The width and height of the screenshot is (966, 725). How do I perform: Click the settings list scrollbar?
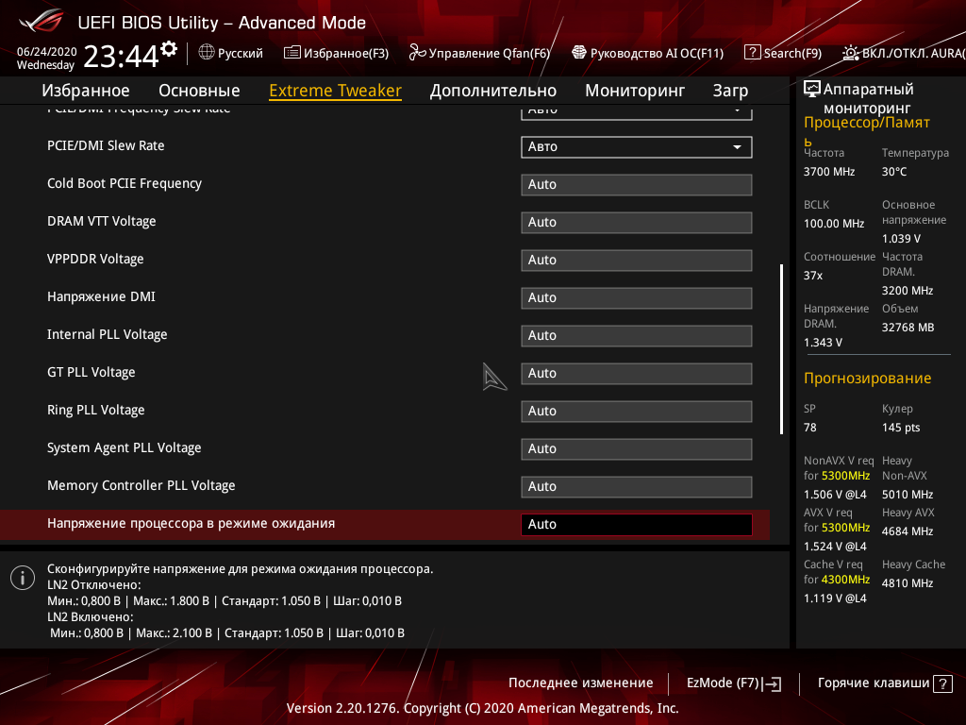[x=781, y=349]
